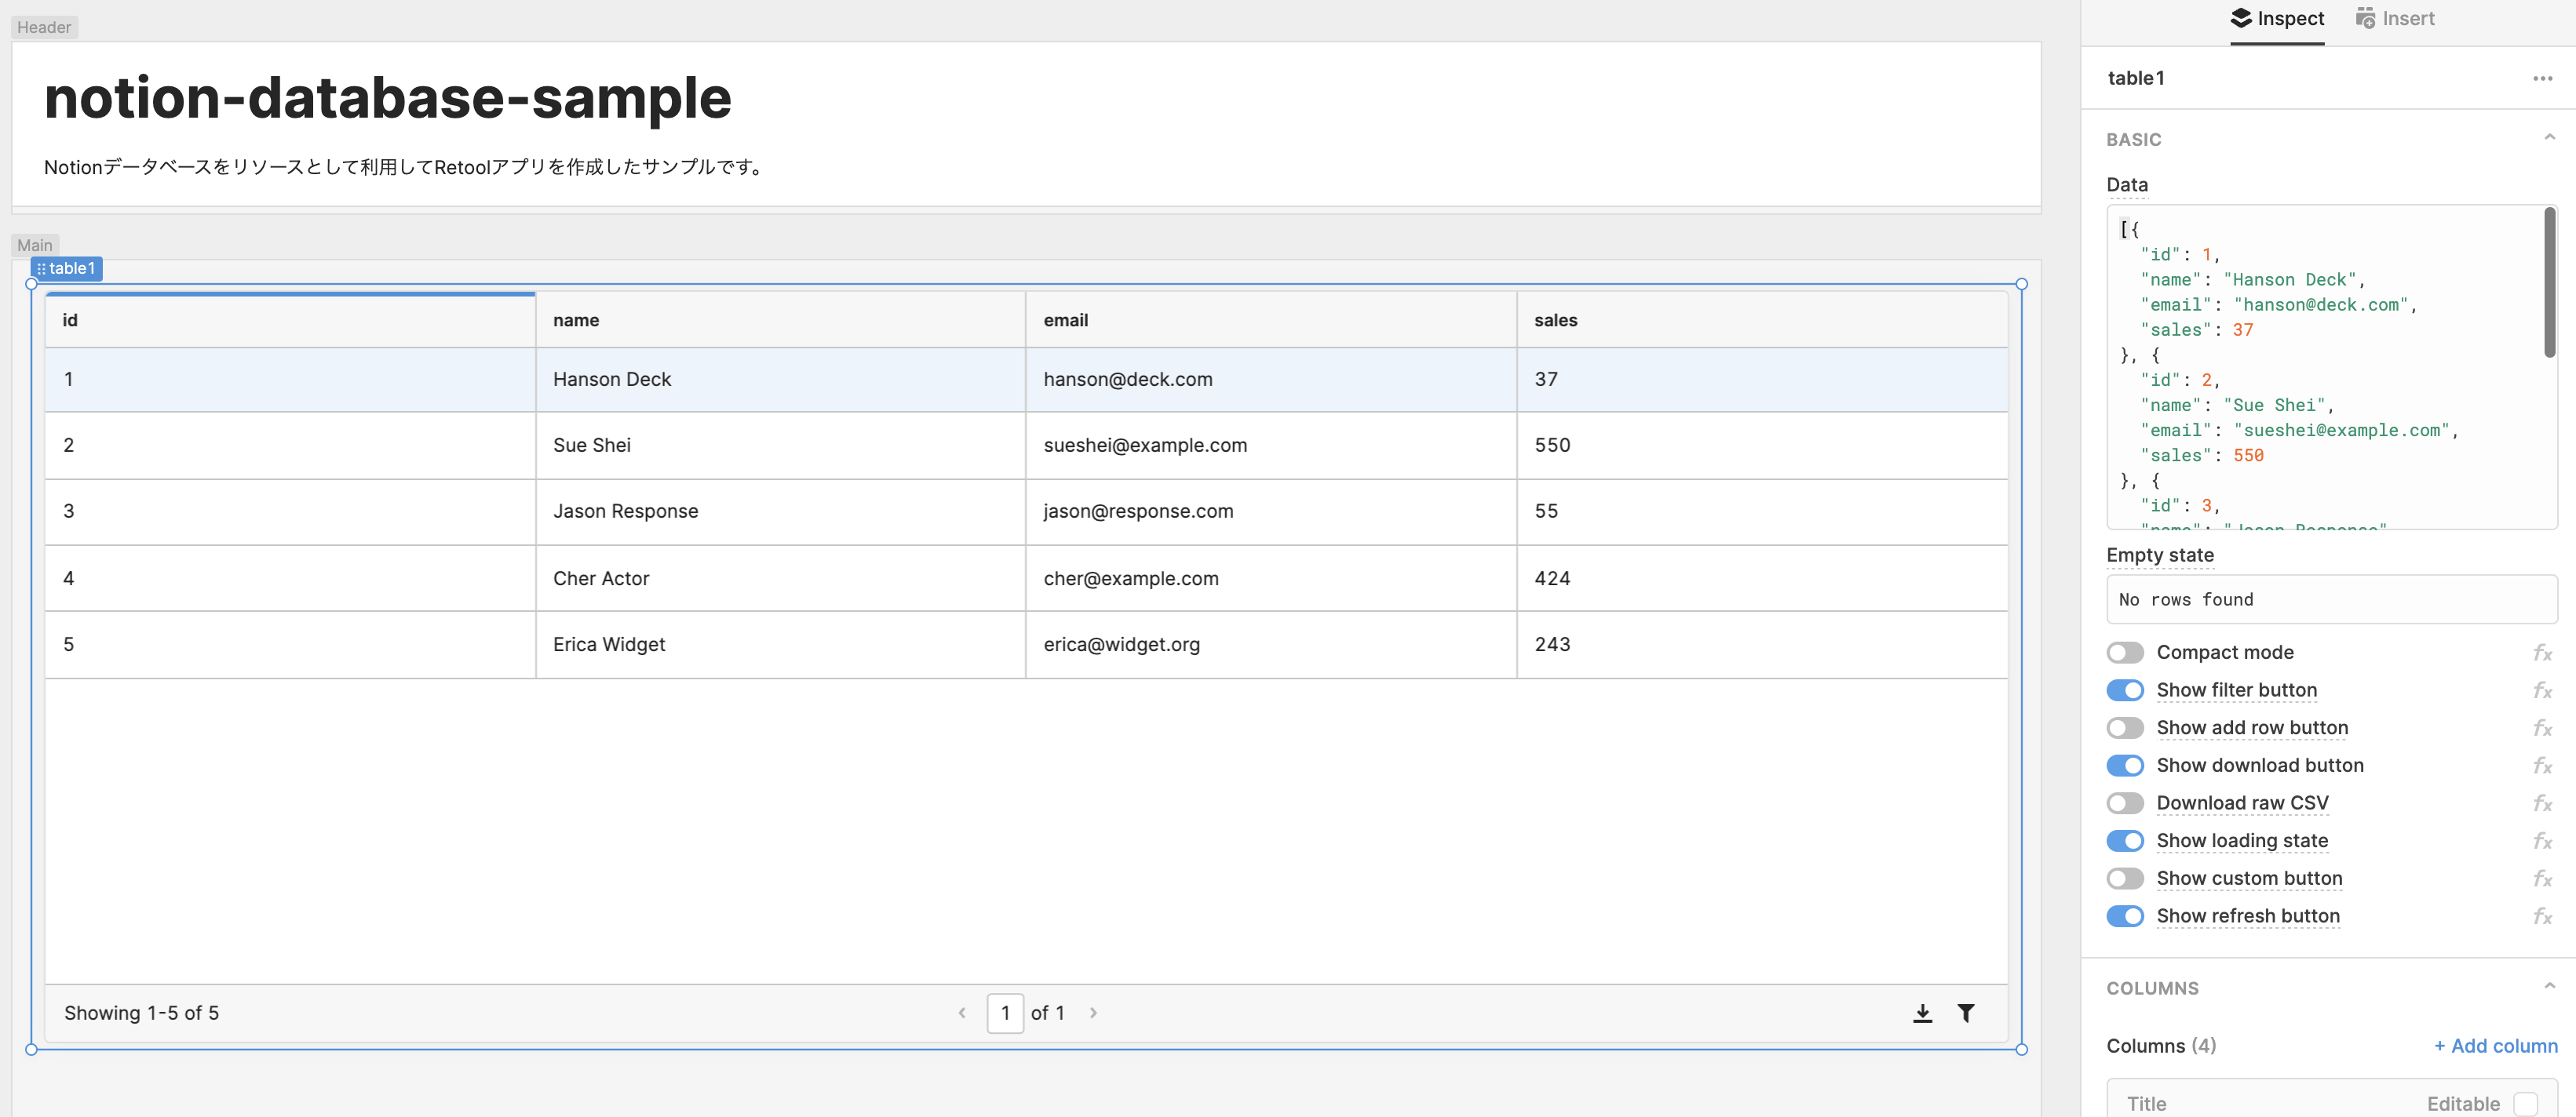The height and width of the screenshot is (1117, 2576).
Task: Go to previous table page arrow
Action: click(962, 1013)
